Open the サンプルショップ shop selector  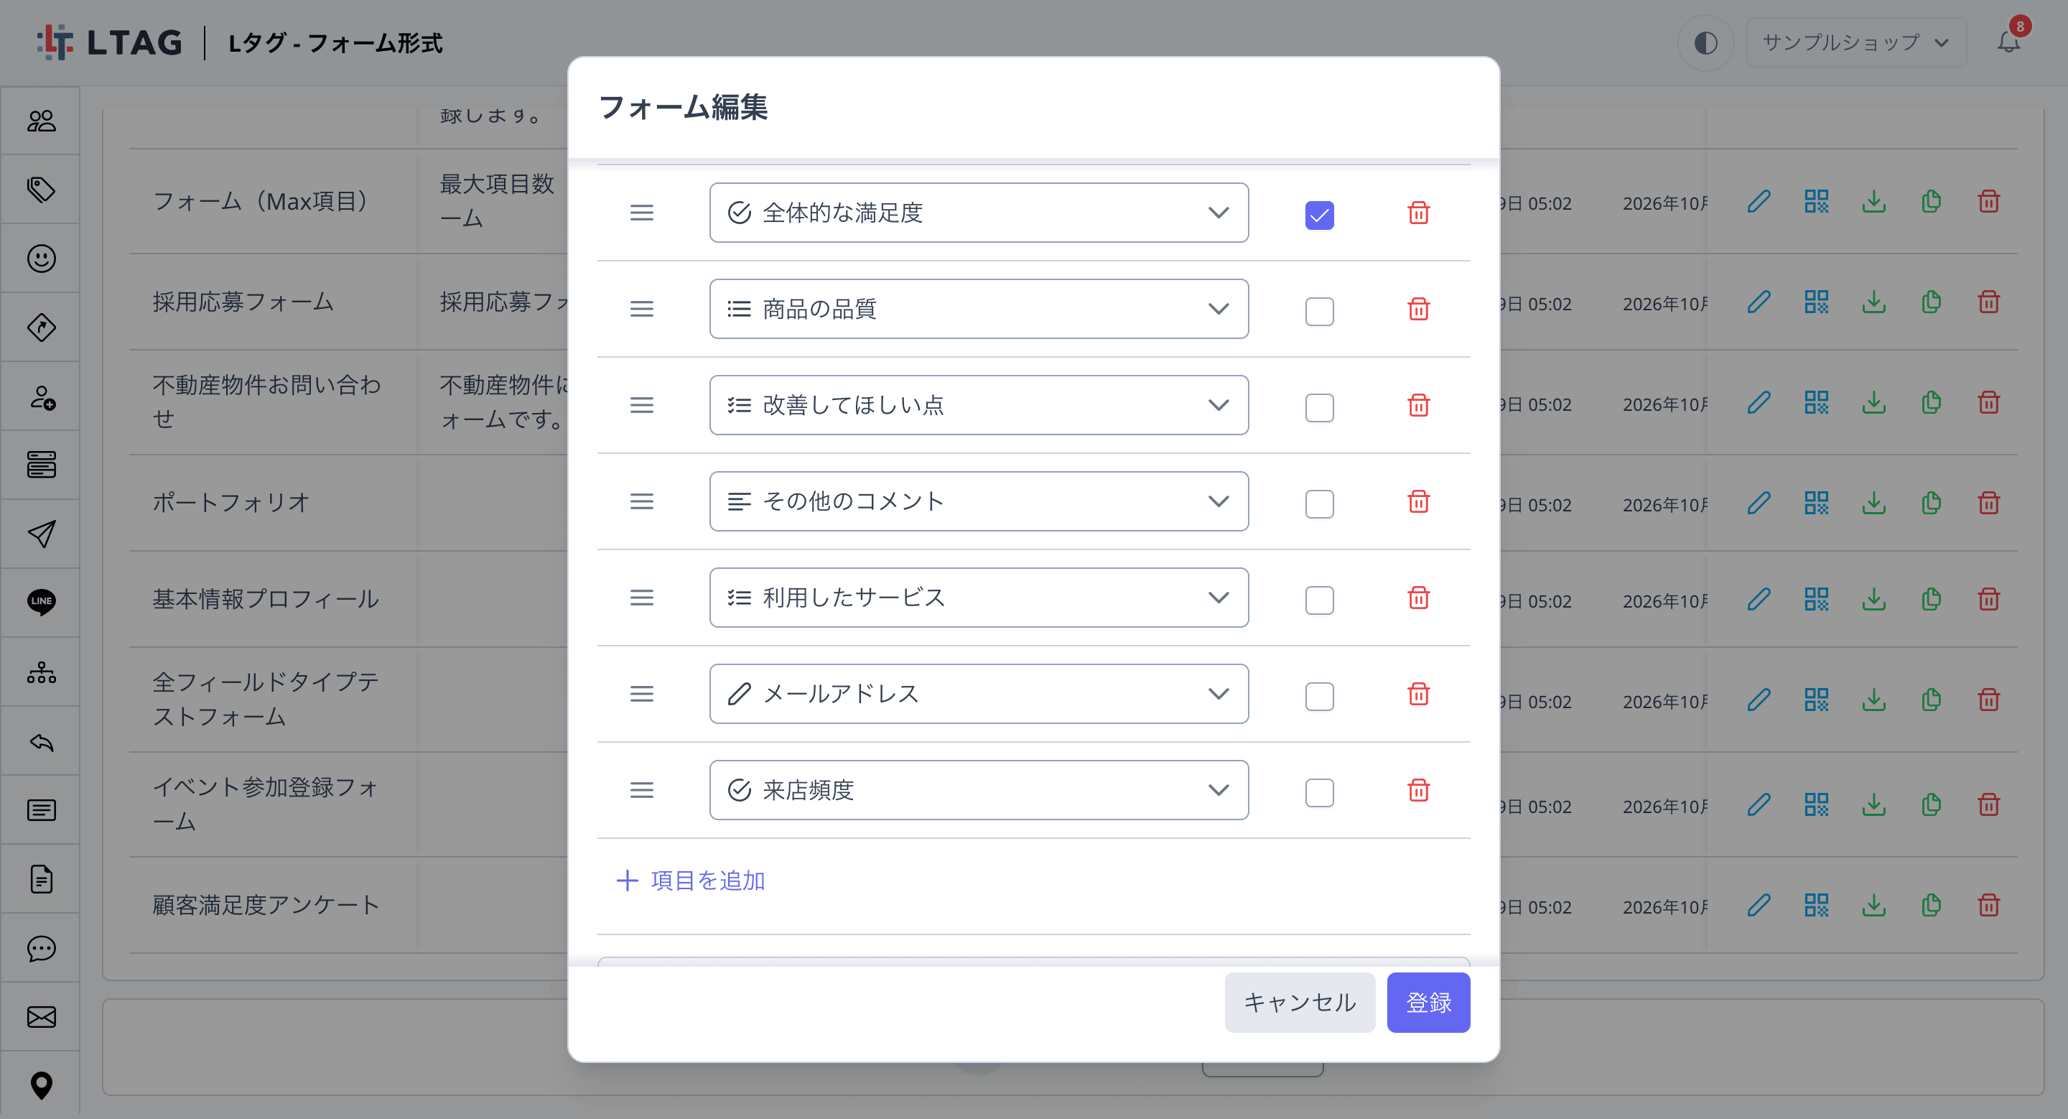click(1856, 42)
